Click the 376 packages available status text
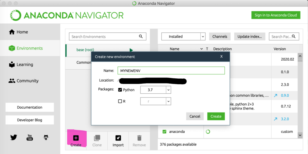The height and width of the screenshot is (154, 308). click(178, 144)
